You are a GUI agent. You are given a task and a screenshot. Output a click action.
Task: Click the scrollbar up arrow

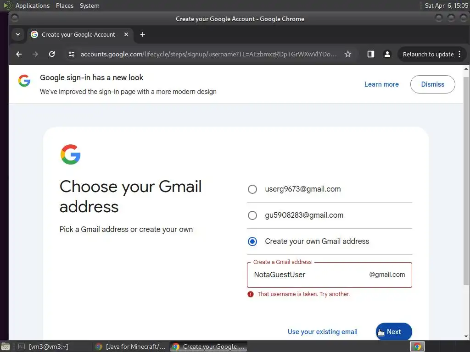466,69
